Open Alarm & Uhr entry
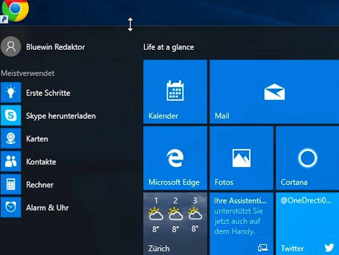The width and height of the screenshot is (339, 255). pyautogui.click(x=47, y=208)
